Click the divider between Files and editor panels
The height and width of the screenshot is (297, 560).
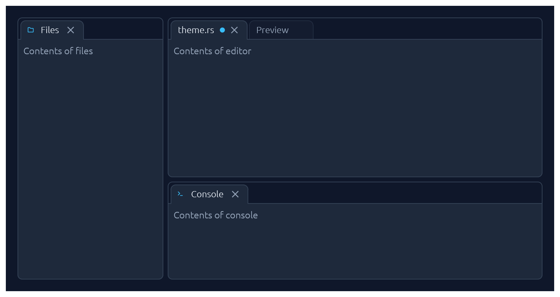tap(166, 148)
